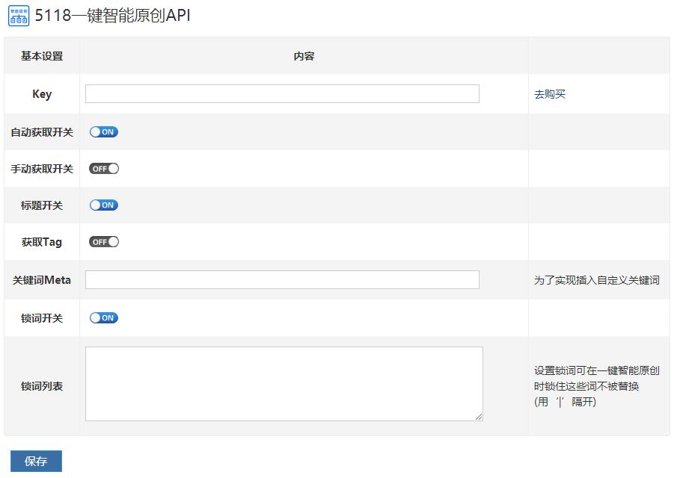Switch off the 标题开关 toggle

pyautogui.click(x=103, y=205)
